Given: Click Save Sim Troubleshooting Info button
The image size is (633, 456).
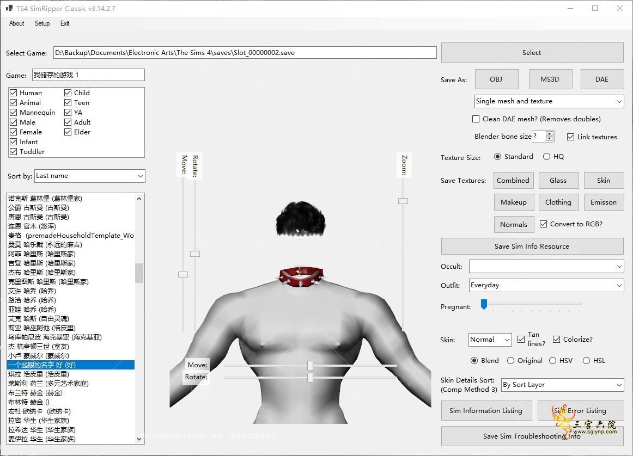Looking at the screenshot, I should pos(532,436).
